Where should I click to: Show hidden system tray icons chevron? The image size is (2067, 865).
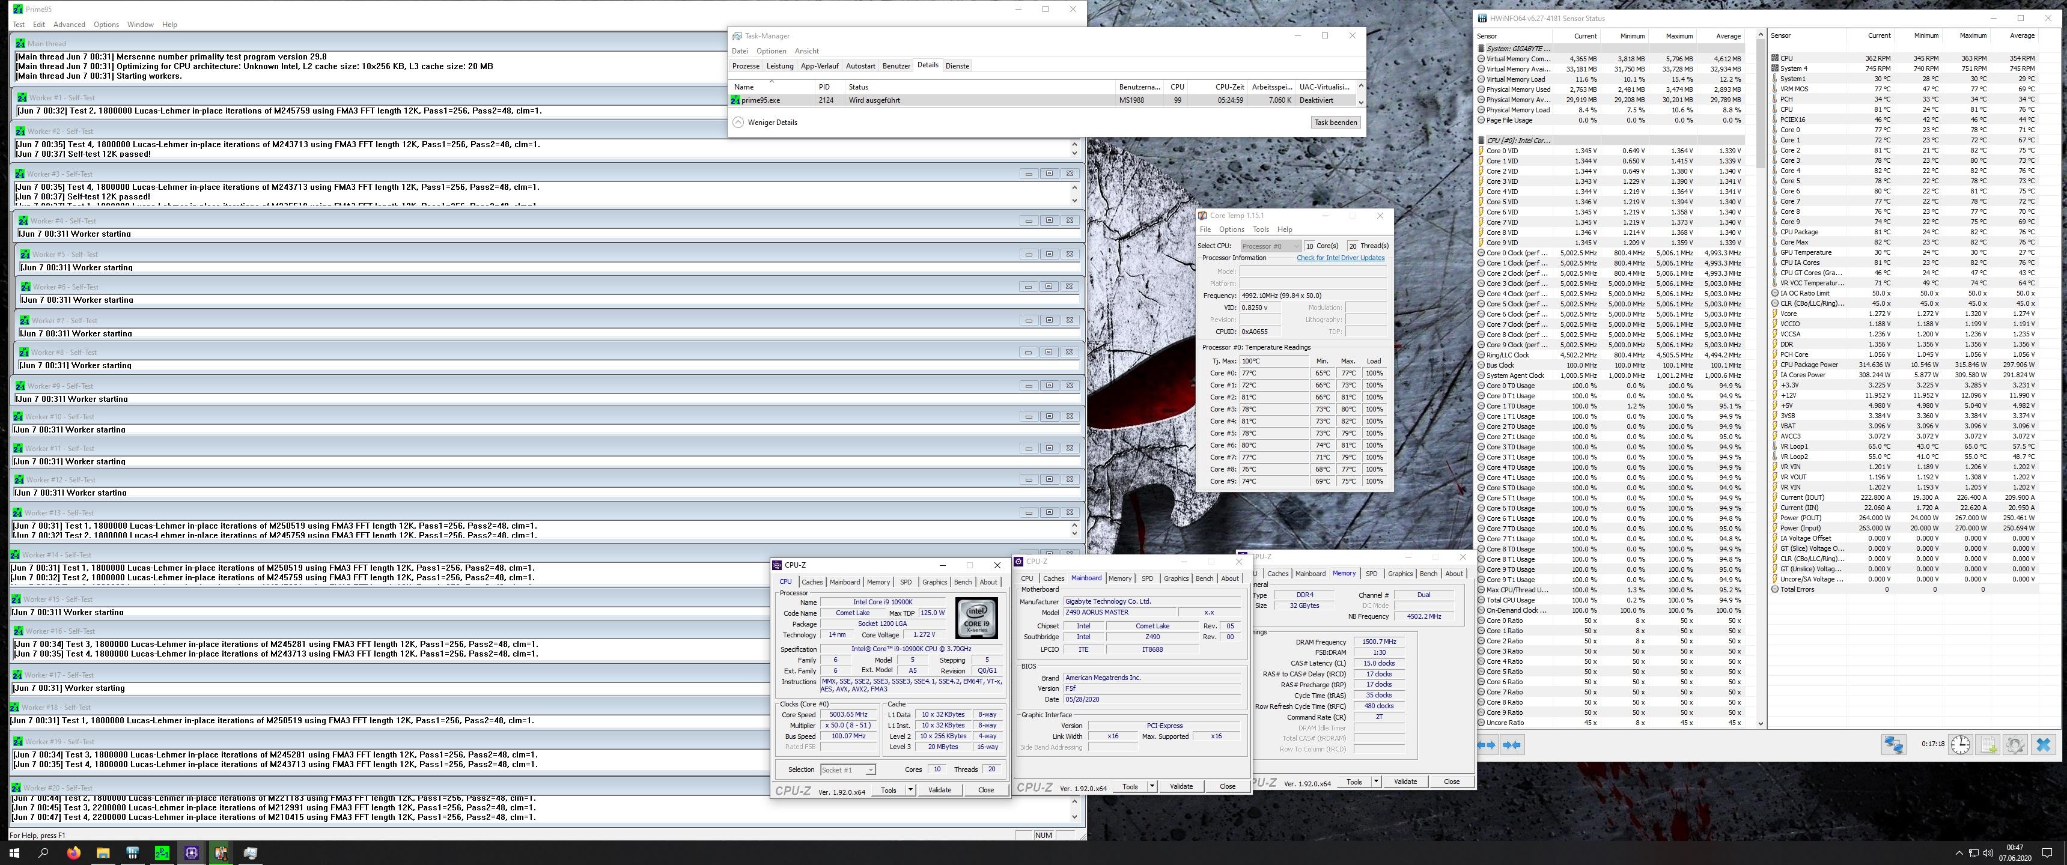click(1959, 853)
